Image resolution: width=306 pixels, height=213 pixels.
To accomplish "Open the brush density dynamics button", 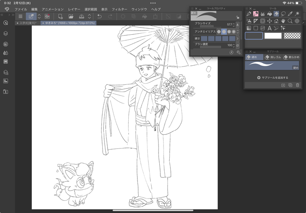I will pos(237,45).
